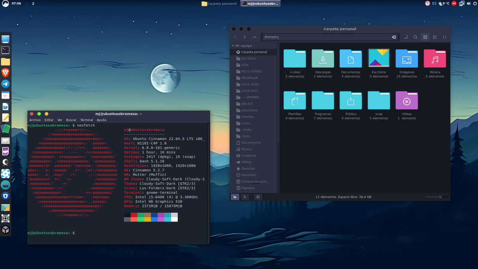This screenshot has width=478, height=269.
Task: Launch Telegram from the dock
Action: [x=5, y=84]
